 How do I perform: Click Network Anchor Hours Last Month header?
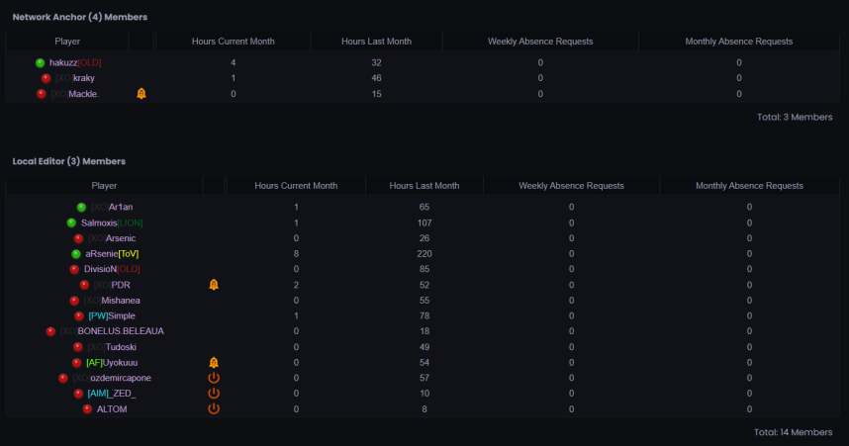click(376, 42)
